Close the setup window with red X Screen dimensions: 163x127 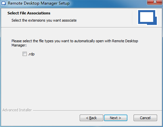(x=154, y=3)
